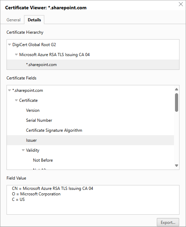The width and height of the screenshot is (186, 227).
Task: Click the CN value line in Field Value
Action: pos(53,188)
